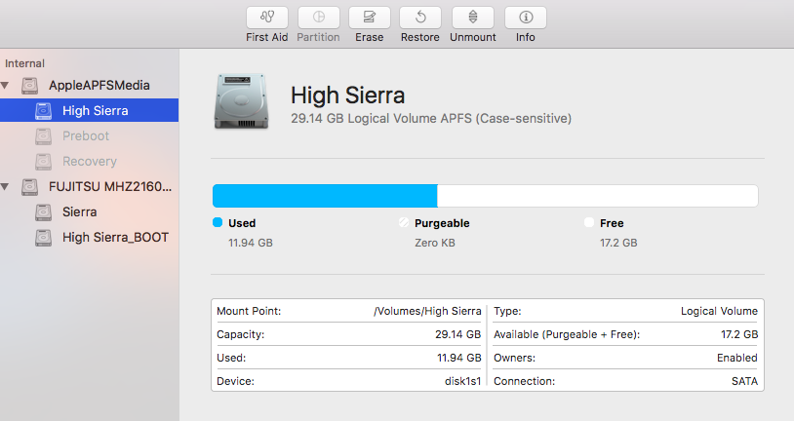
Task: Click the 29.14 GB Logical Volume subtitle
Action: click(x=431, y=119)
